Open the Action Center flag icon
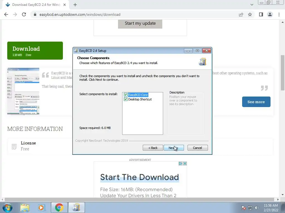Viewport: 285px width, 213px height. tap(244, 208)
